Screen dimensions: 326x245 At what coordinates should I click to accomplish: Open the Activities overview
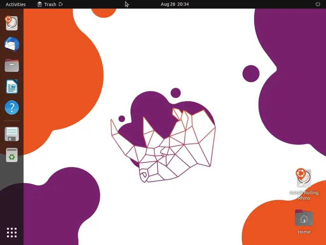coord(16,4)
